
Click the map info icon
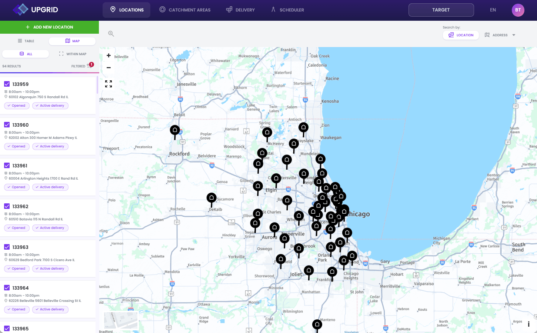pyautogui.click(x=528, y=324)
